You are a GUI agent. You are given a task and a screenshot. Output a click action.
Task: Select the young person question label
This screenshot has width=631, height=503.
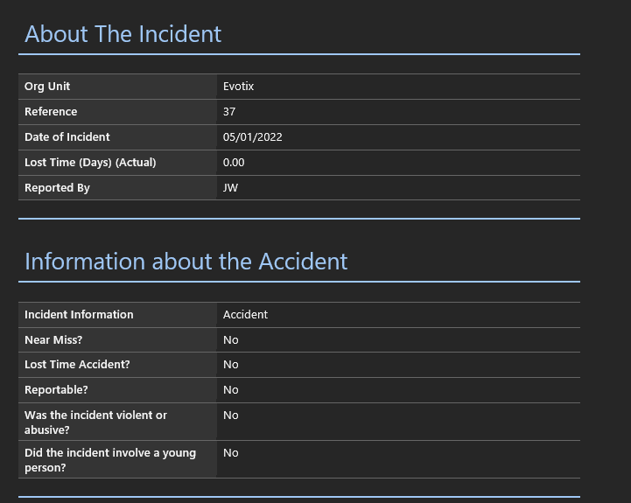(x=109, y=460)
